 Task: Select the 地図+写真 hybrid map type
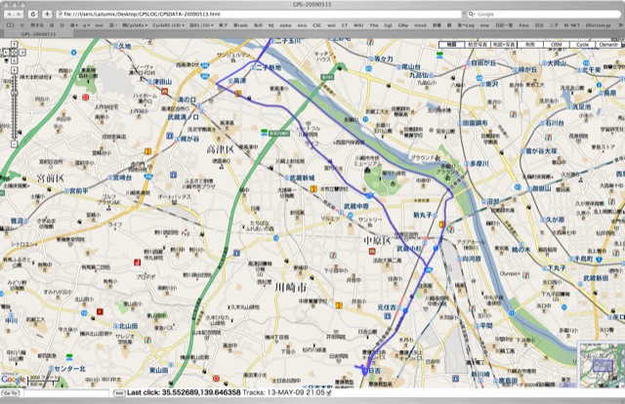coord(504,45)
